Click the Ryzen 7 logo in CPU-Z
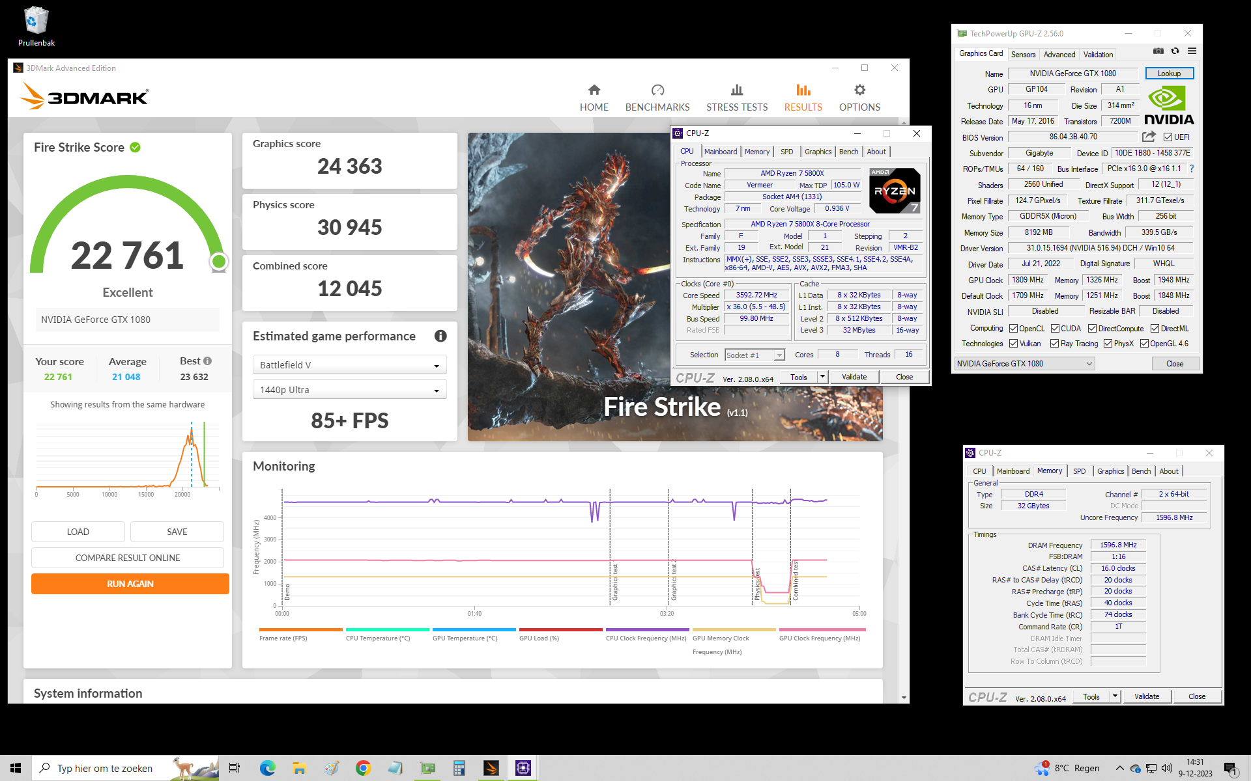This screenshot has width=1251, height=781. tap(894, 190)
